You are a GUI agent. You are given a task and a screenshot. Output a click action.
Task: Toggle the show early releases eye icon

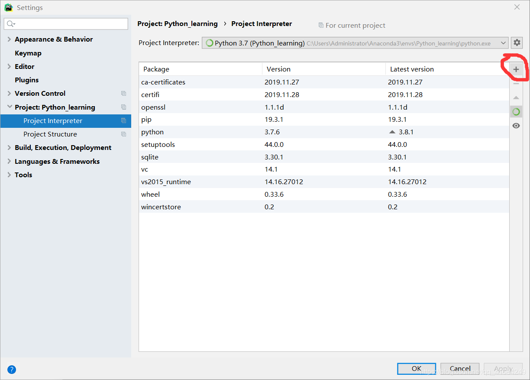point(516,126)
